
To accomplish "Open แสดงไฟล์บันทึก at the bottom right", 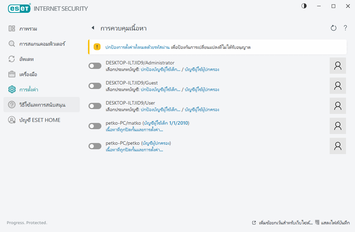I will click(x=335, y=223).
